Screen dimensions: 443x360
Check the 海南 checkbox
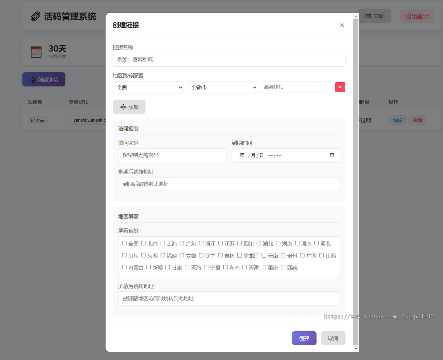pos(226,267)
